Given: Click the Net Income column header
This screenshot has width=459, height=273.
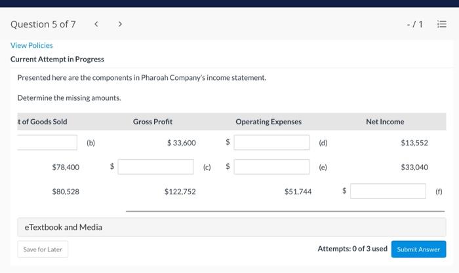Looking at the screenshot, I should (385, 121).
